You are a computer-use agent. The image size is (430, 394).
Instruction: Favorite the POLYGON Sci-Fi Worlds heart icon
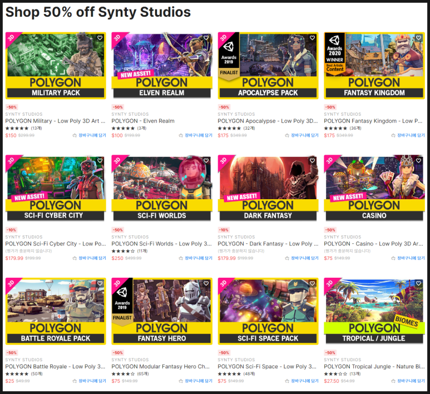coord(206,160)
